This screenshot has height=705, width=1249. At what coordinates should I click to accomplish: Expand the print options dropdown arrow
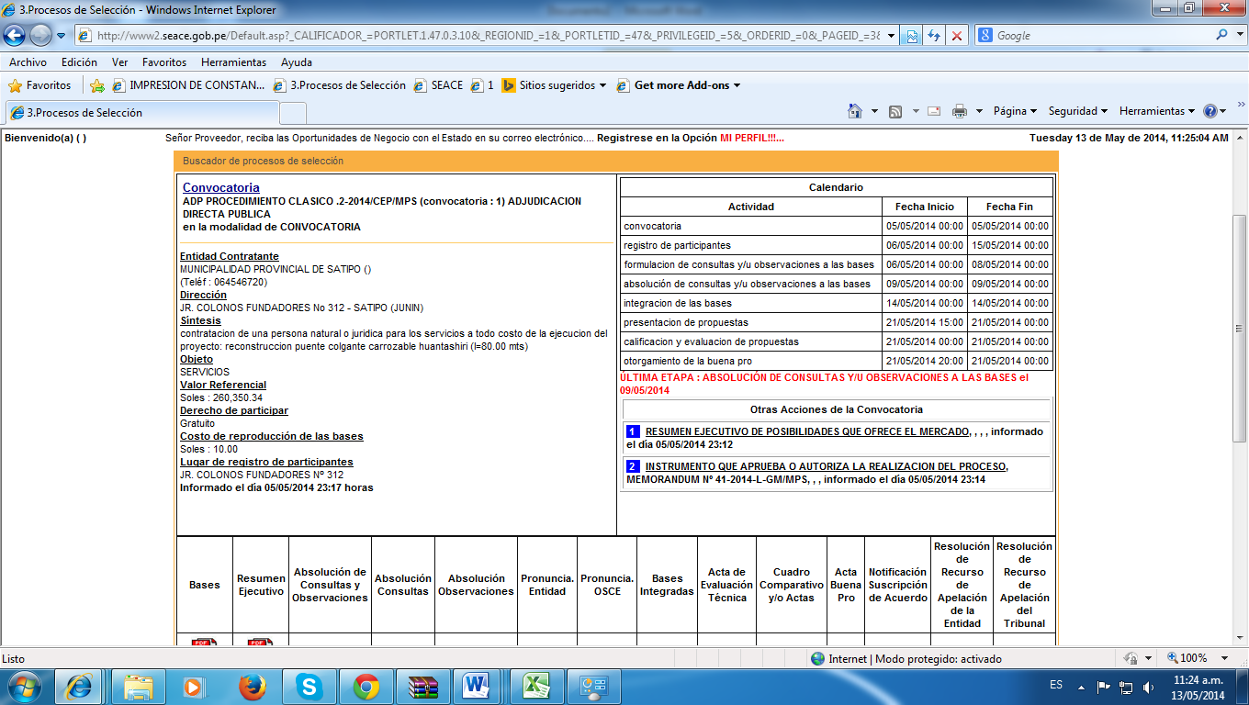tap(977, 111)
